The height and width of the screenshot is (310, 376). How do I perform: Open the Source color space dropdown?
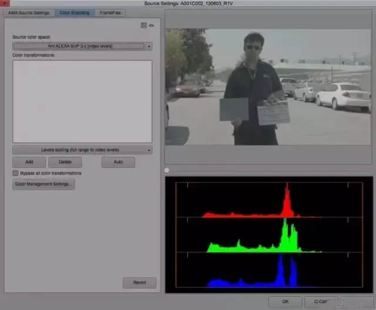point(82,46)
